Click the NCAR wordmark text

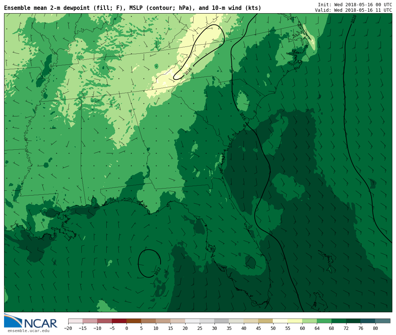click(x=41, y=323)
